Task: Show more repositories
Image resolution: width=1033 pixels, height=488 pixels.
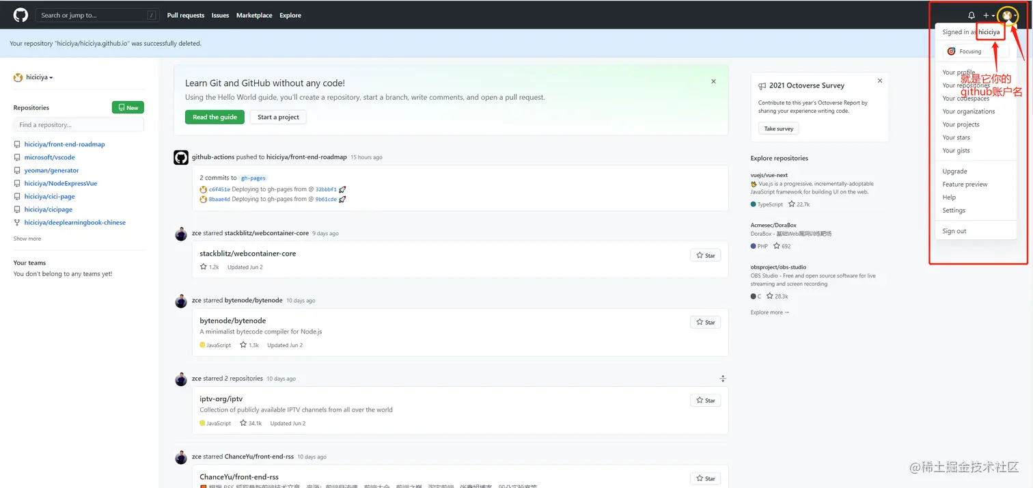Action: tap(27, 239)
